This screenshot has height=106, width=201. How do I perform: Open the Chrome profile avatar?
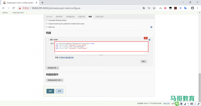click(192, 8)
